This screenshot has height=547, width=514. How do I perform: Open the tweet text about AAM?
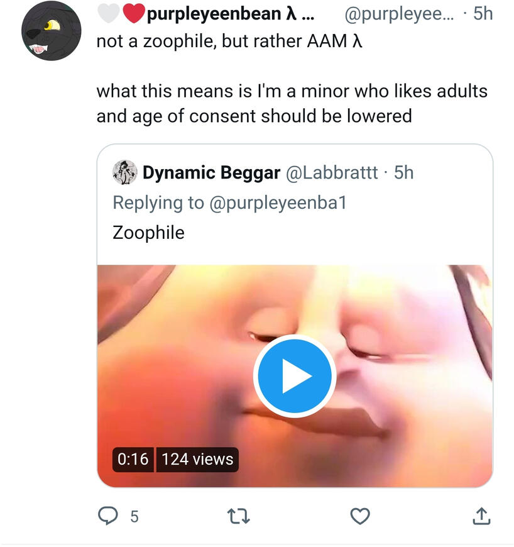(229, 41)
